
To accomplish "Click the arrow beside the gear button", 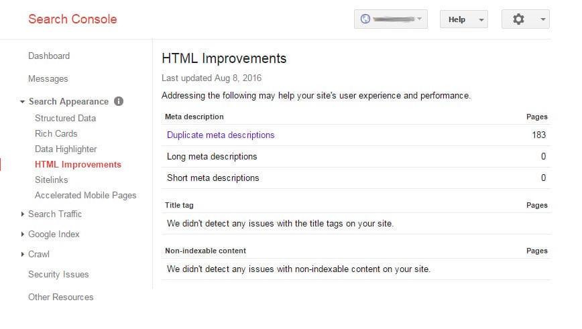I will 542,19.
